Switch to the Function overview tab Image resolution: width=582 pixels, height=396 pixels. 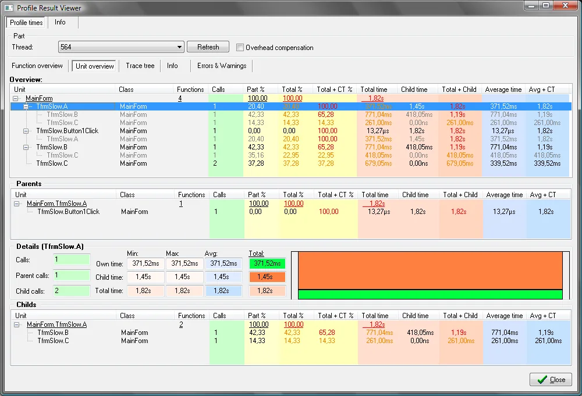(x=37, y=66)
